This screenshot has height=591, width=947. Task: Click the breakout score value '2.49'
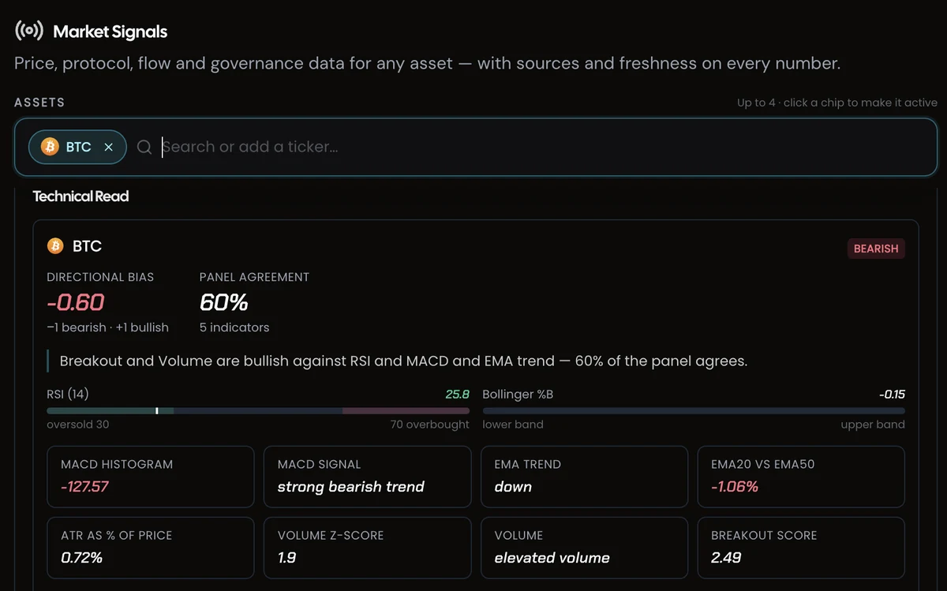point(726,558)
